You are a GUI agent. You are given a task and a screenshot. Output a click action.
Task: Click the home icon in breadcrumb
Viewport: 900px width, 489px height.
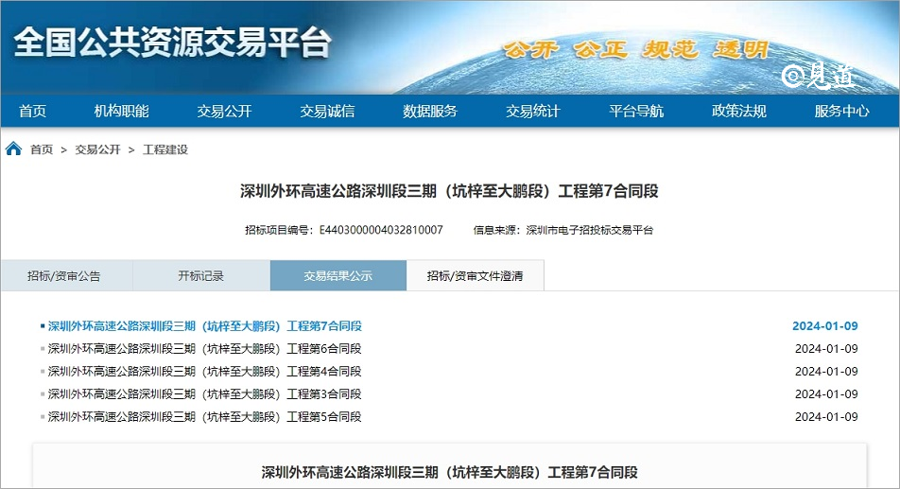coord(14,149)
